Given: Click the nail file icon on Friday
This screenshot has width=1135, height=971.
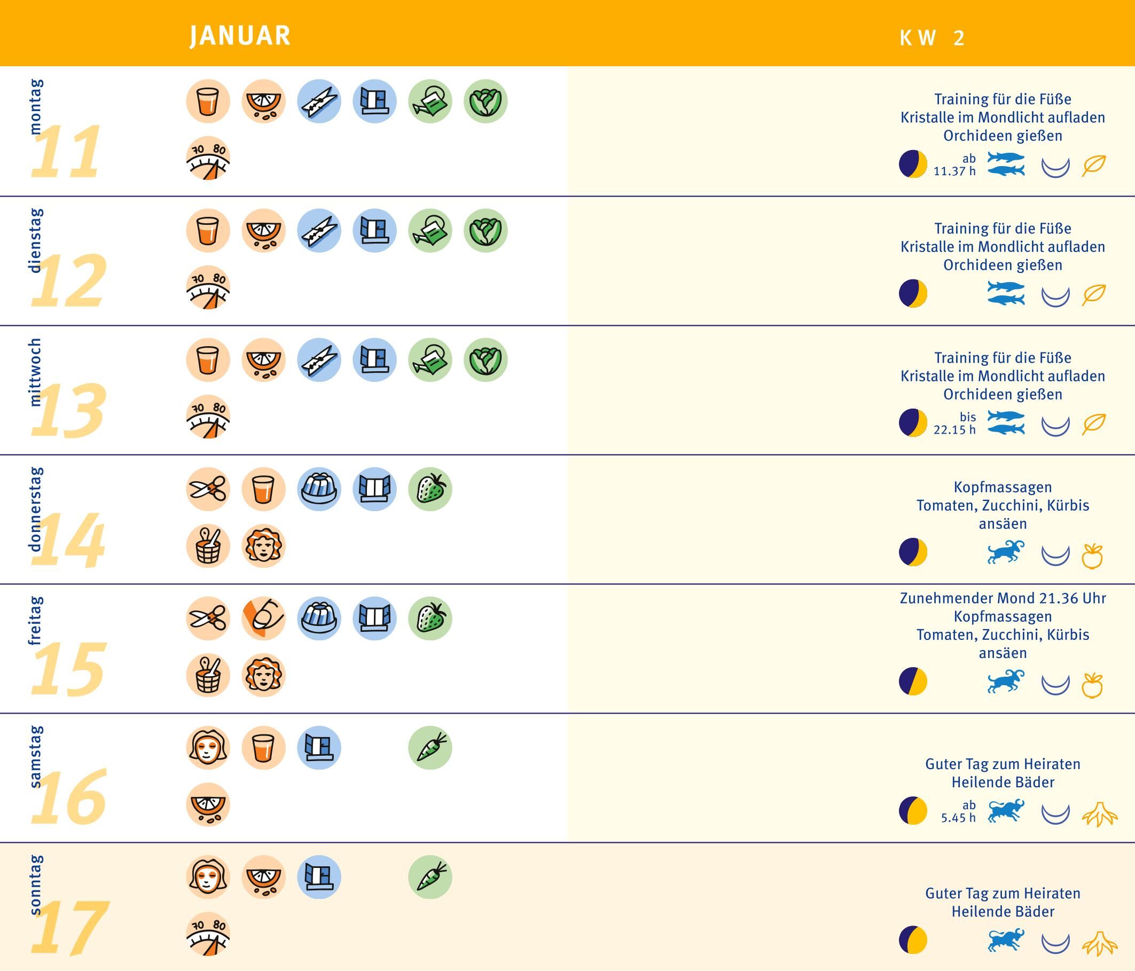Looking at the screenshot, I should (x=263, y=618).
